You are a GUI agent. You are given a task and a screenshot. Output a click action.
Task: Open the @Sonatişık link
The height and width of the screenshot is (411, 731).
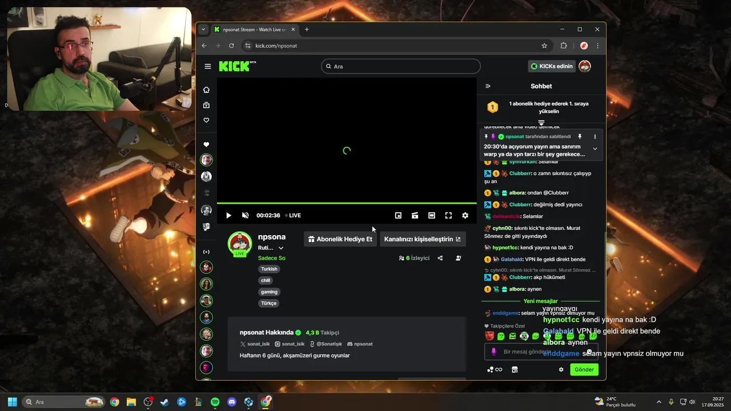point(326,344)
